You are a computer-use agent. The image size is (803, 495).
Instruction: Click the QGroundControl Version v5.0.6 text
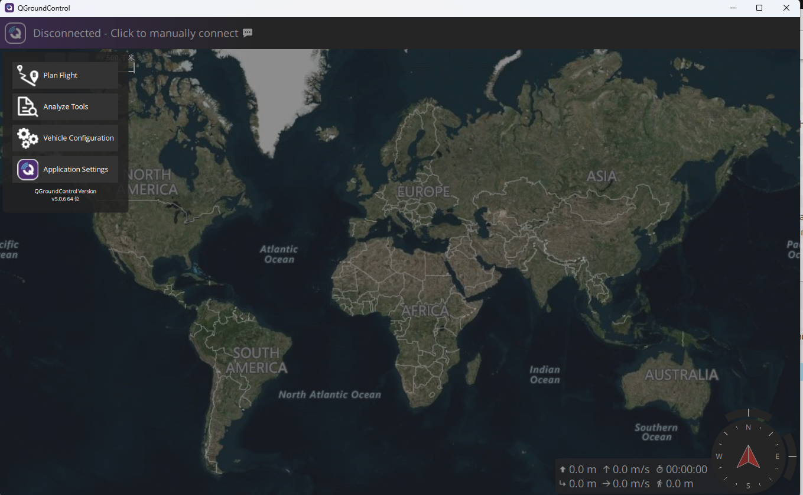[66, 195]
